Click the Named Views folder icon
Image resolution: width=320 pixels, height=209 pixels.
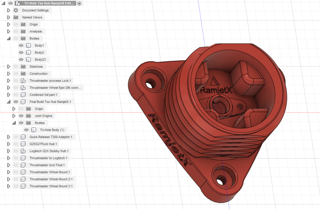point(16,17)
